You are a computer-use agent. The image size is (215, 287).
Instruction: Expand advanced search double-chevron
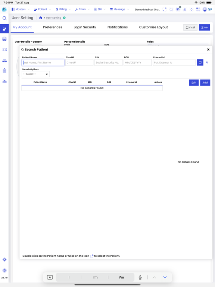coord(207,62)
